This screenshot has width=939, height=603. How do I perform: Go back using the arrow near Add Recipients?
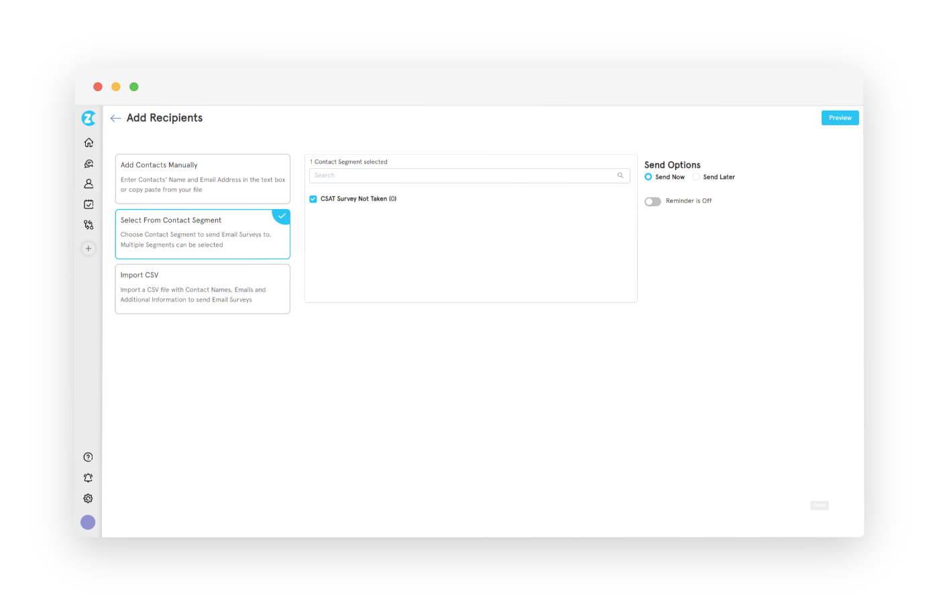[x=115, y=117]
